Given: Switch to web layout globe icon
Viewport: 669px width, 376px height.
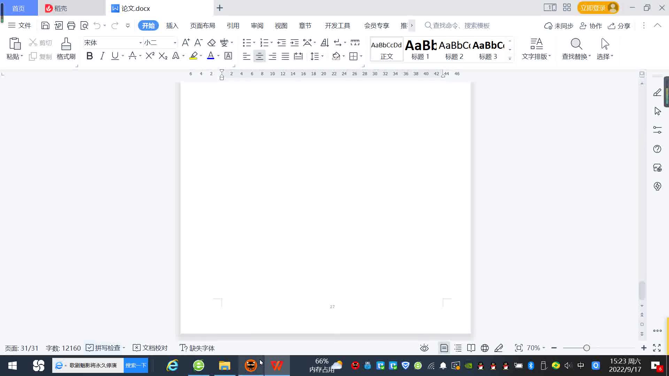Looking at the screenshot, I should point(485,348).
